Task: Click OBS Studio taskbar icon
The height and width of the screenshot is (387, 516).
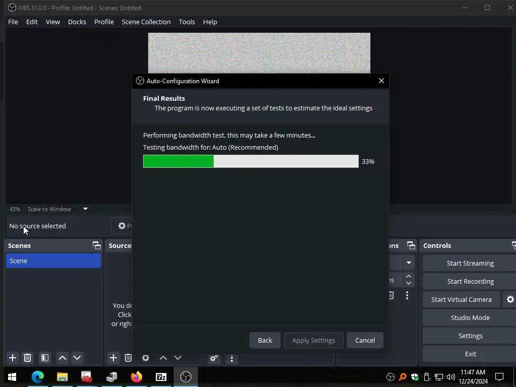Action: [185, 377]
